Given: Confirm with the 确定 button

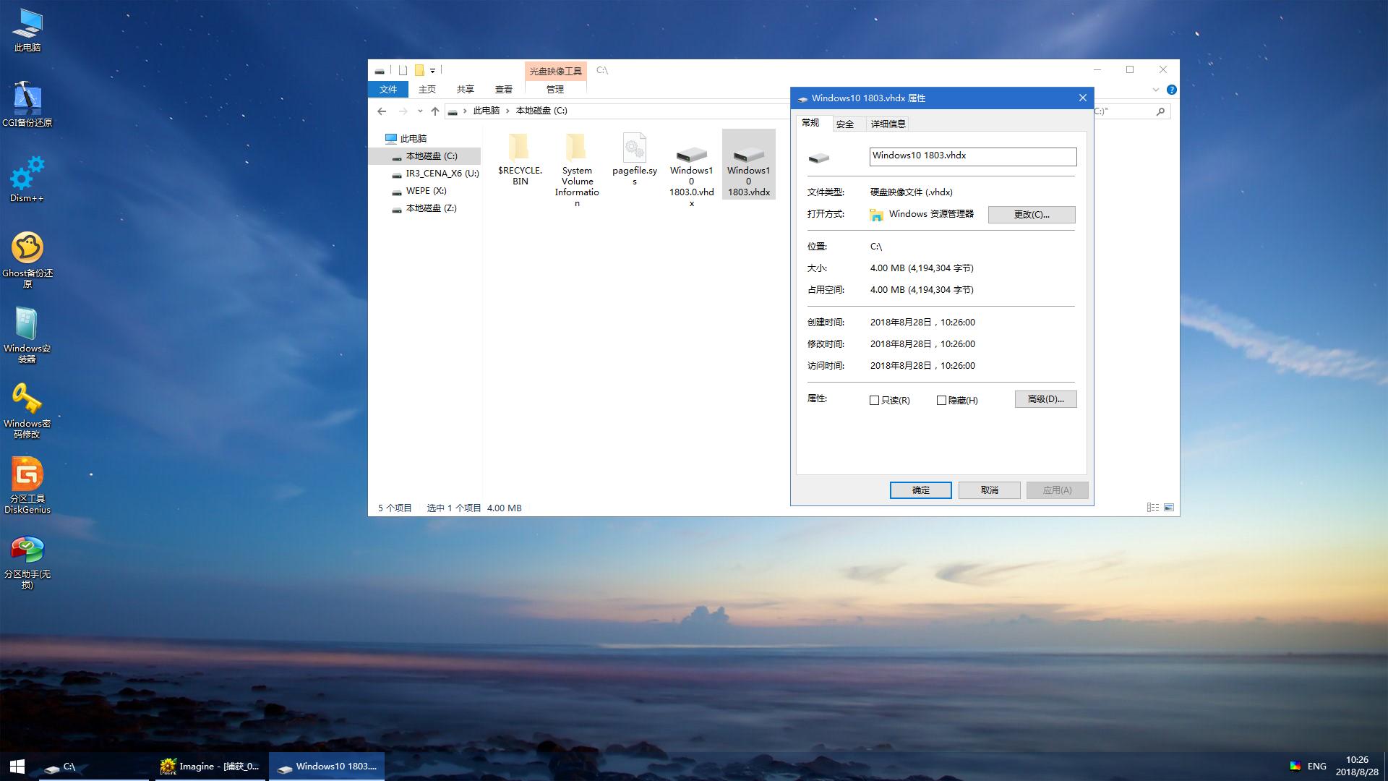Looking at the screenshot, I should (x=920, y=490).
